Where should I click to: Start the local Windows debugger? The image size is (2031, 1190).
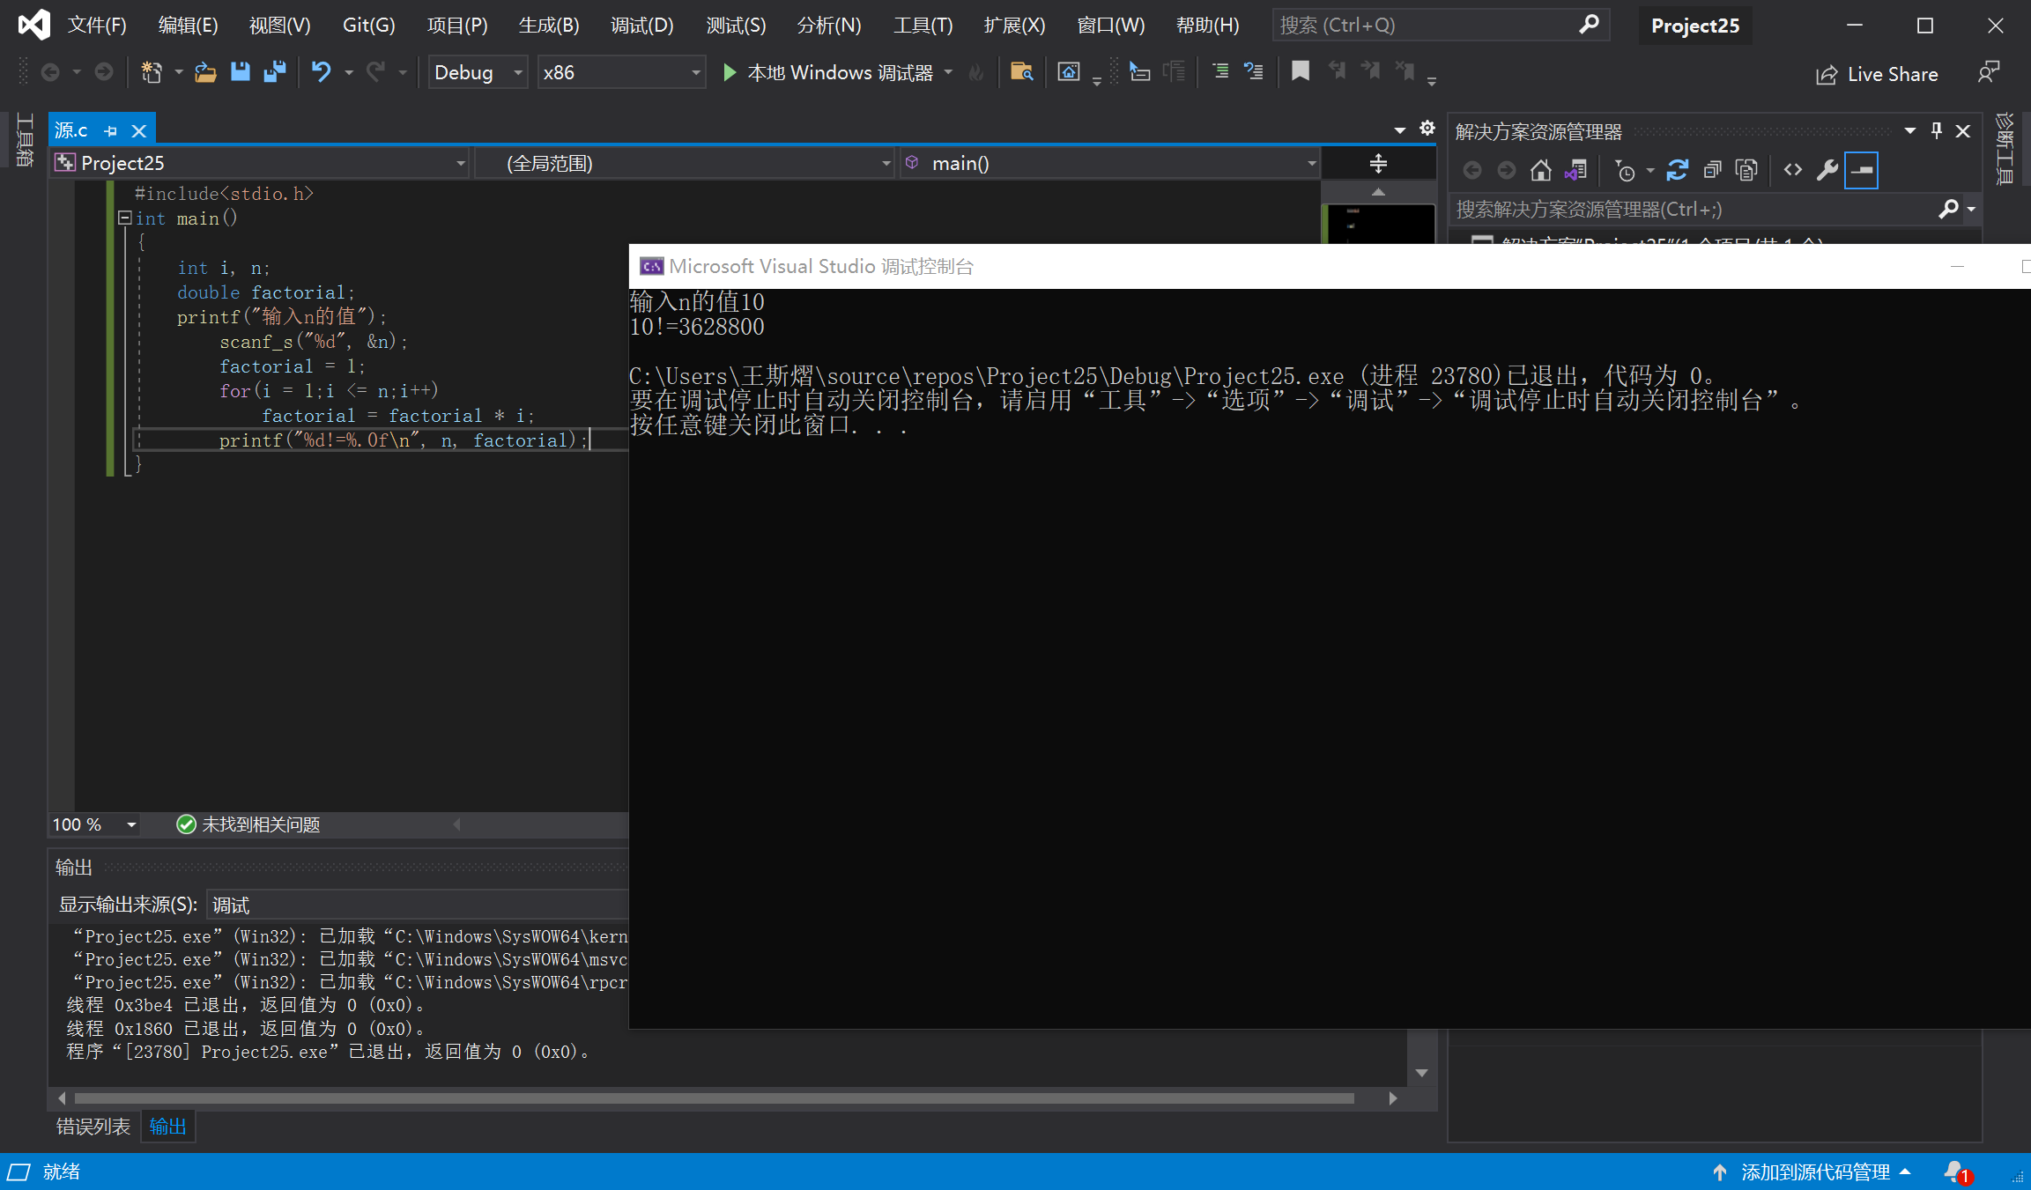827,72
